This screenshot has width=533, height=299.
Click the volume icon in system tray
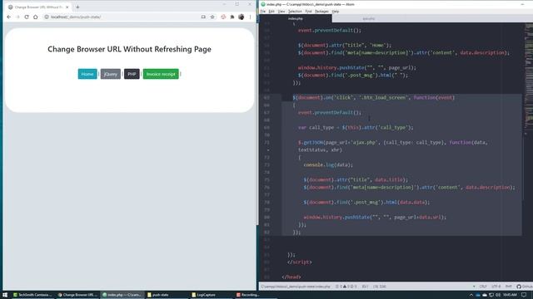pyautogui.click(x=498, y=295)
